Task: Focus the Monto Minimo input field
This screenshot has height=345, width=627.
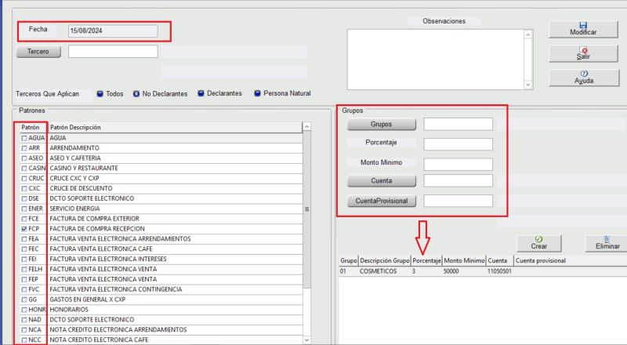Action: pyautogui.click(x=458, y=164)
